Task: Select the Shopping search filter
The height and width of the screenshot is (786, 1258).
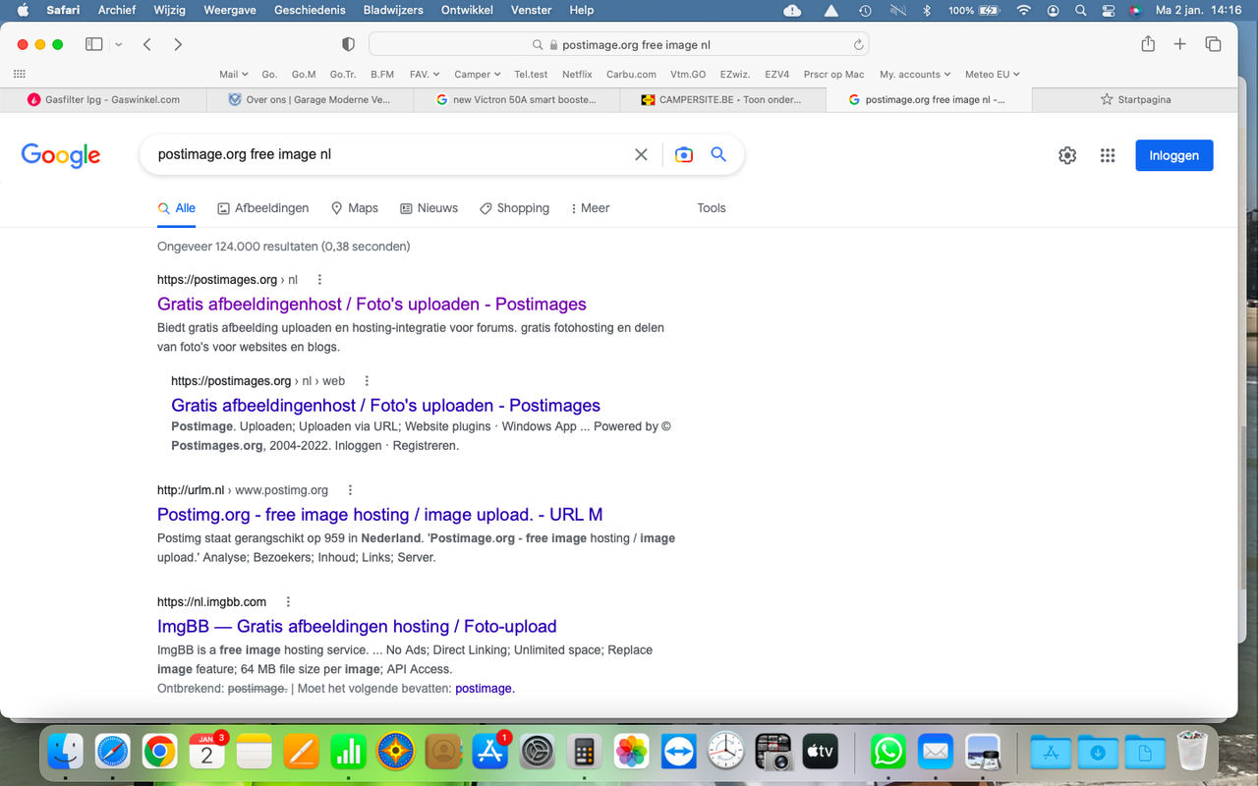Action: 514,208
